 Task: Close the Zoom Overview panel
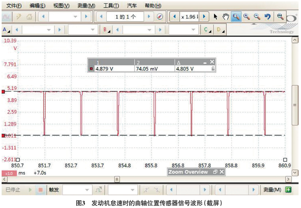pyautogui.click(x=222, y=172)
